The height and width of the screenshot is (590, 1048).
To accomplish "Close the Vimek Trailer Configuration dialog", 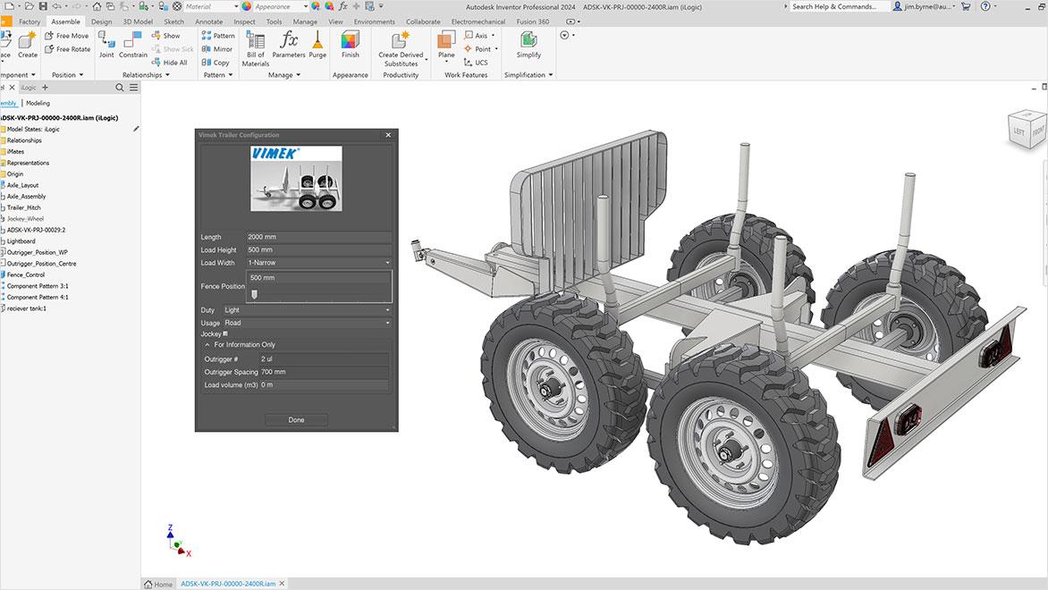I will 388,135.
